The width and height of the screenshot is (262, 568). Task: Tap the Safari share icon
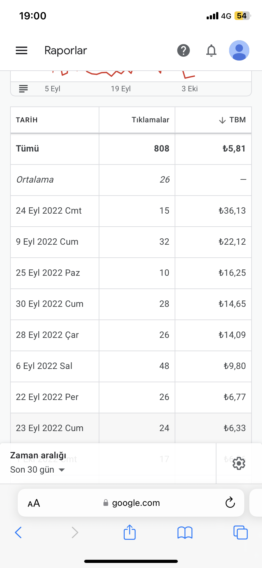point(130,532)
